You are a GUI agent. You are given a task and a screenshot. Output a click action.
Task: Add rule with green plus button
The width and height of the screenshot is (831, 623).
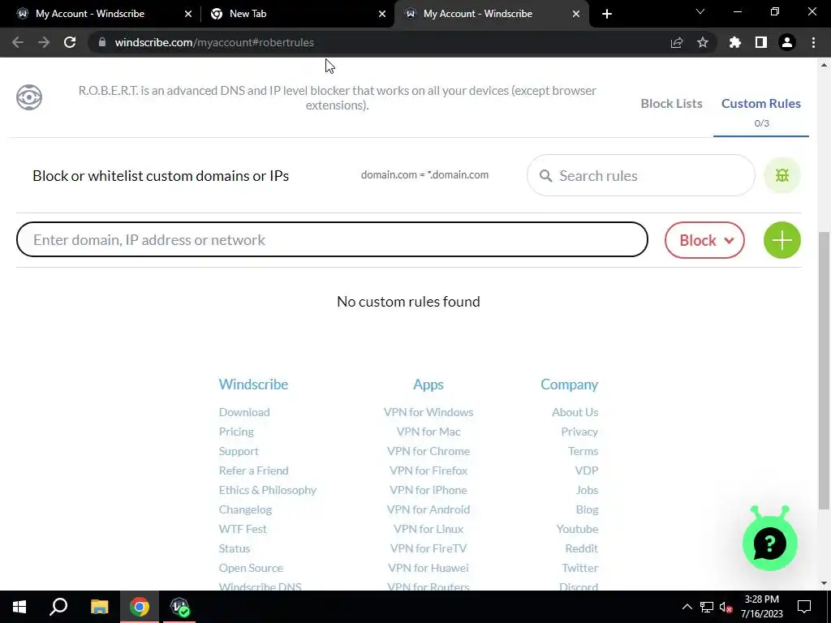tap(782, 240)
